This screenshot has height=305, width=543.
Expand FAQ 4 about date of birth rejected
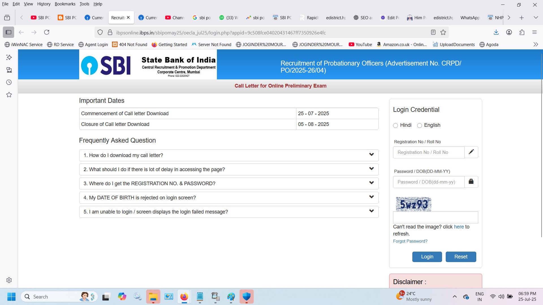pos(229,198)
